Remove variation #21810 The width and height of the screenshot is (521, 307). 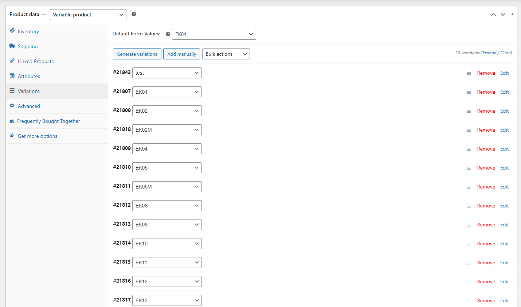pyautogui.click(x=486, y=168)
